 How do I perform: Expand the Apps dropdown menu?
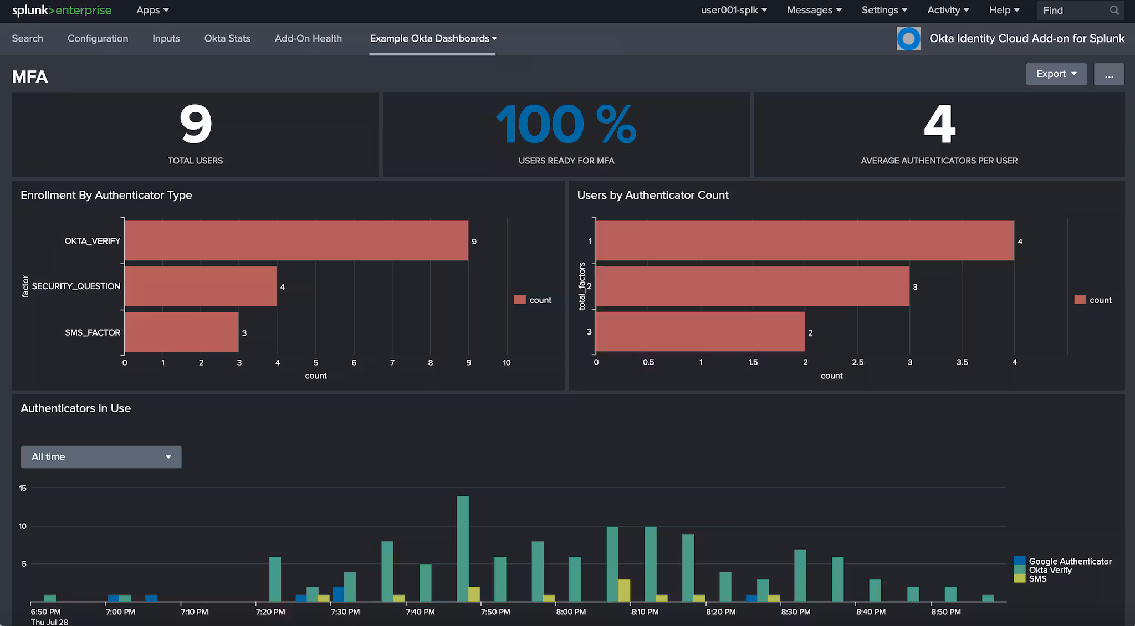tap(152, 10)
